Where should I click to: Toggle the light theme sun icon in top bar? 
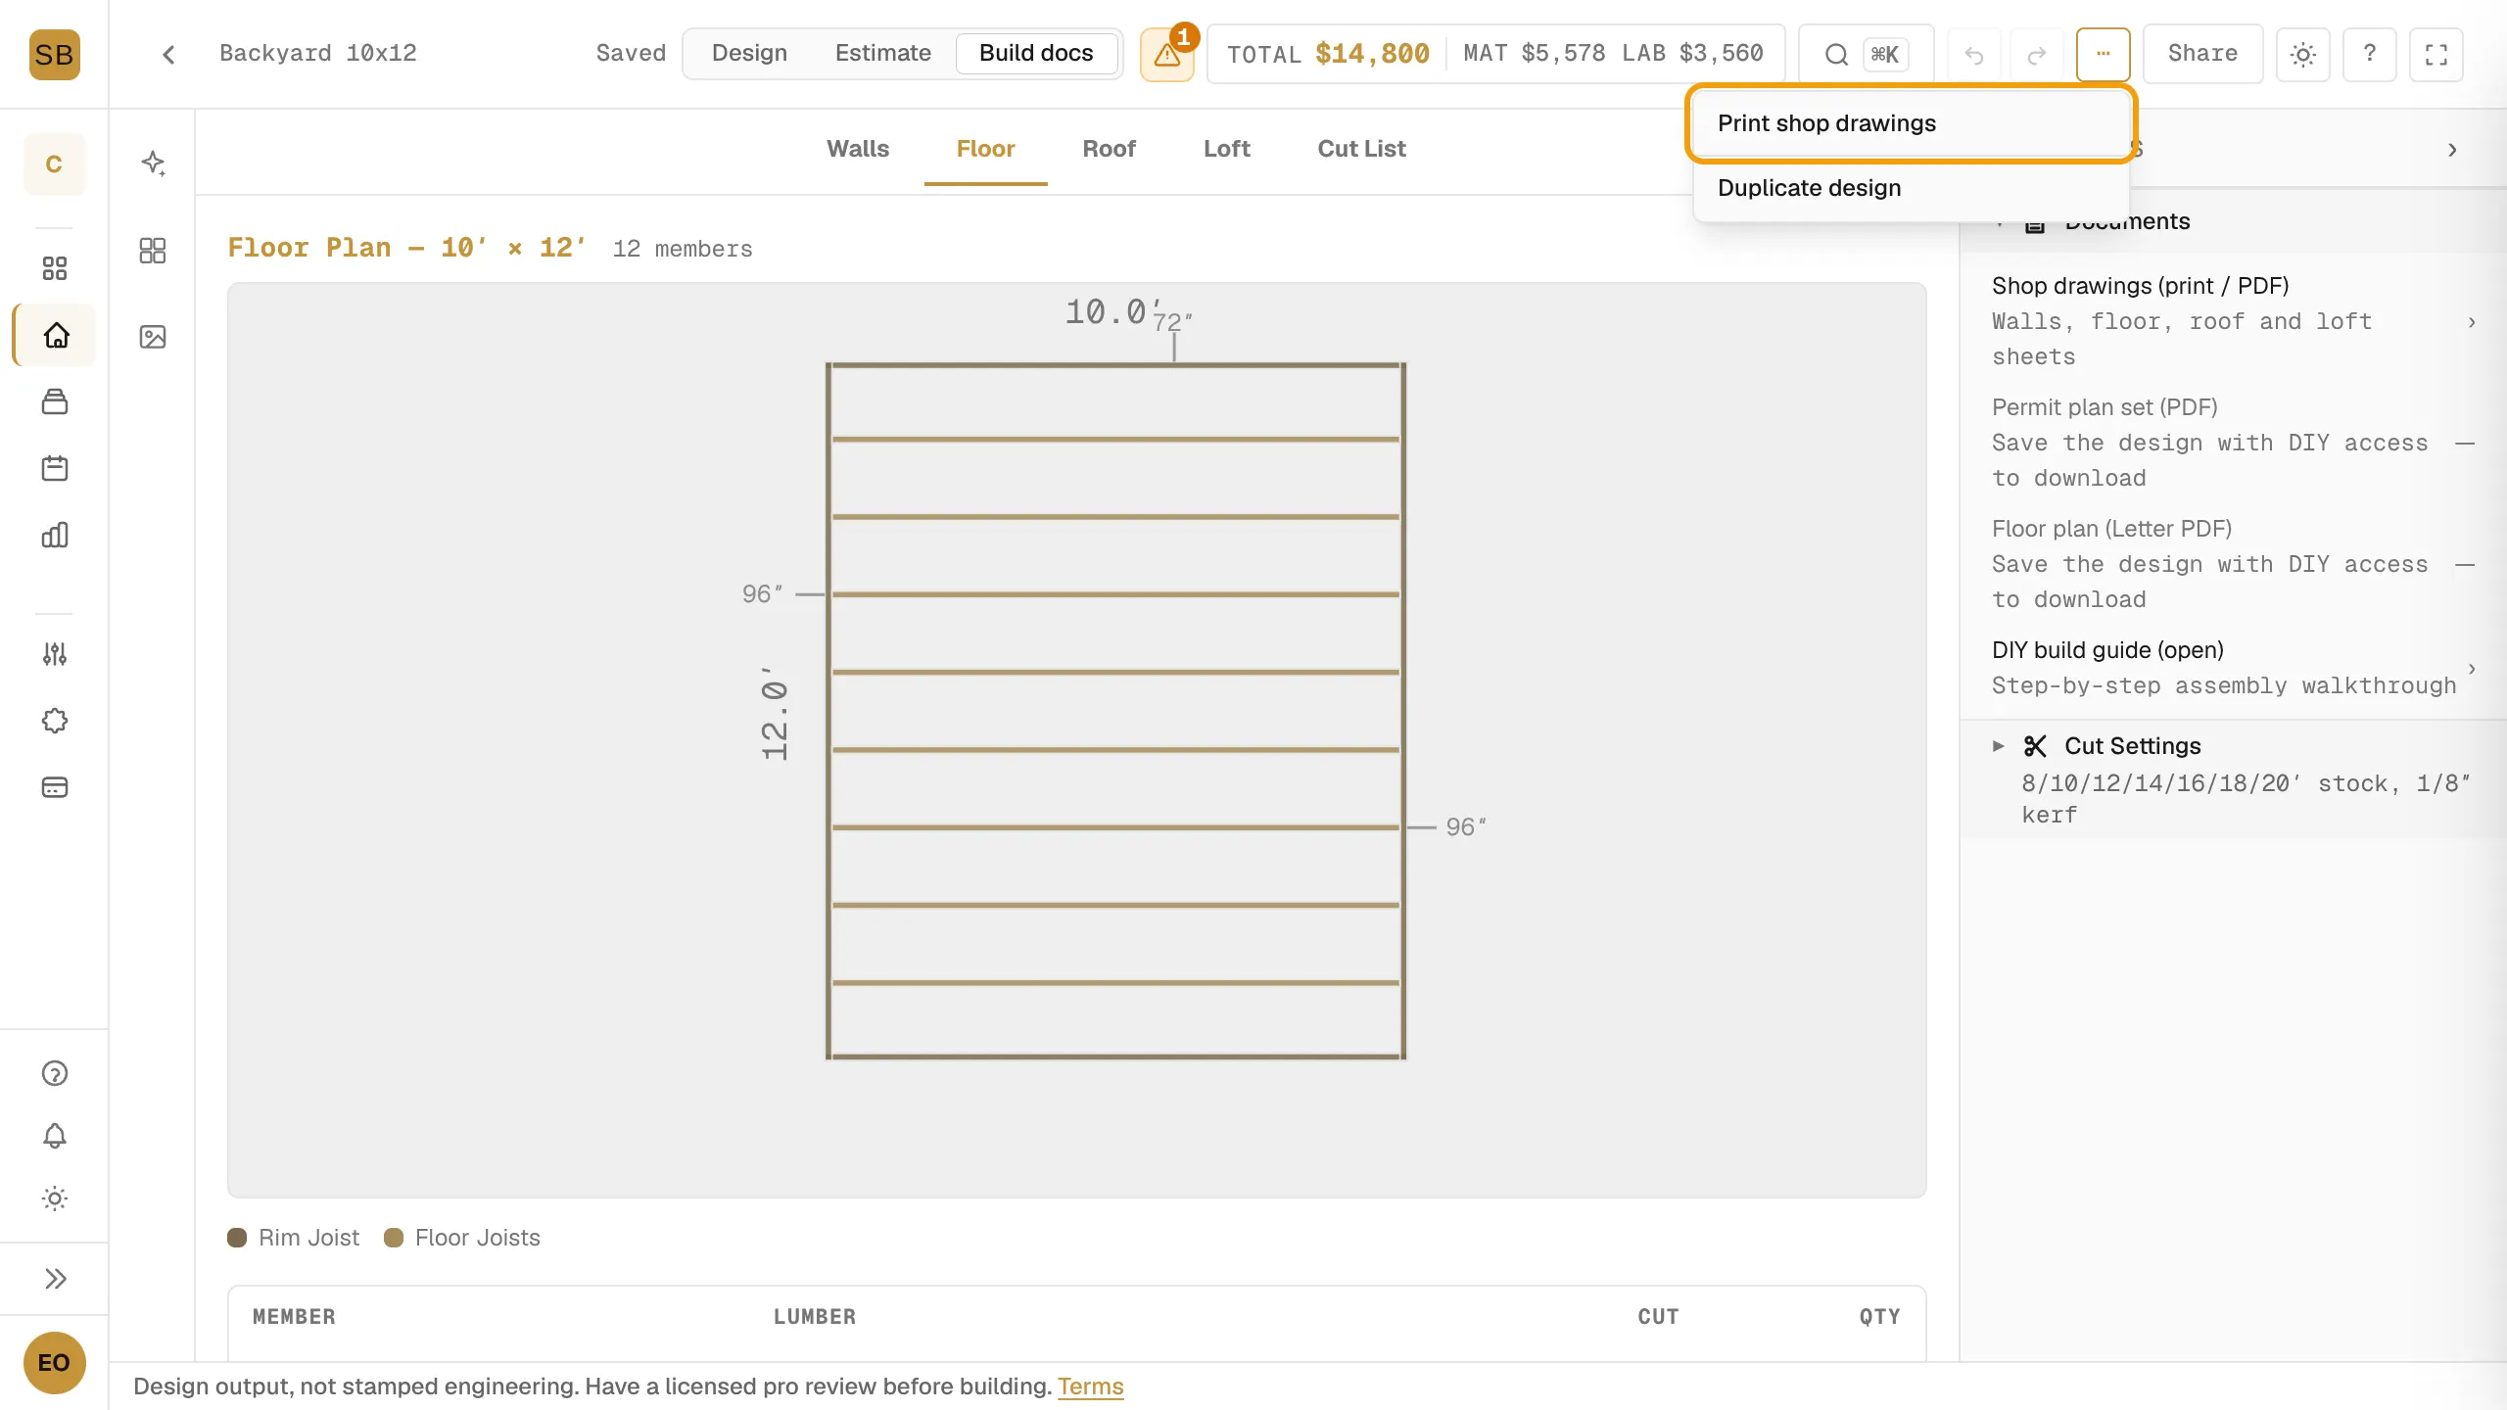click(x=2302, y=54)
